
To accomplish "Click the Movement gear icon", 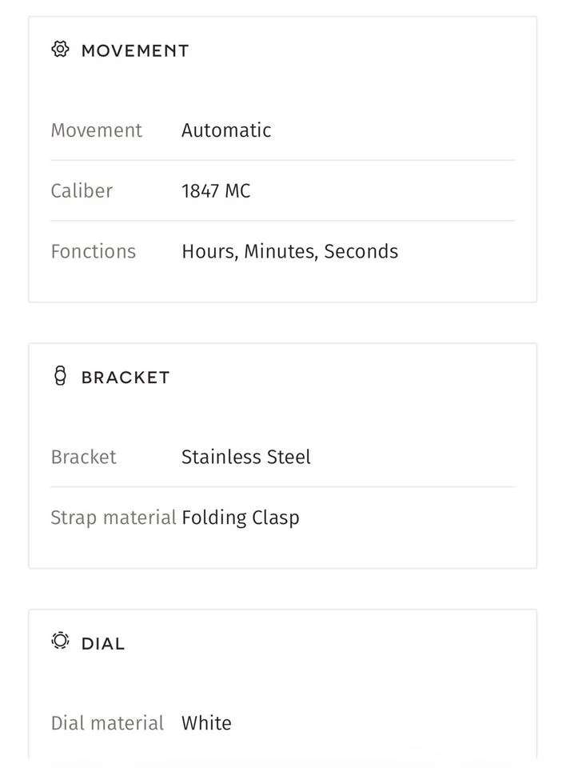I will (60, 50).
